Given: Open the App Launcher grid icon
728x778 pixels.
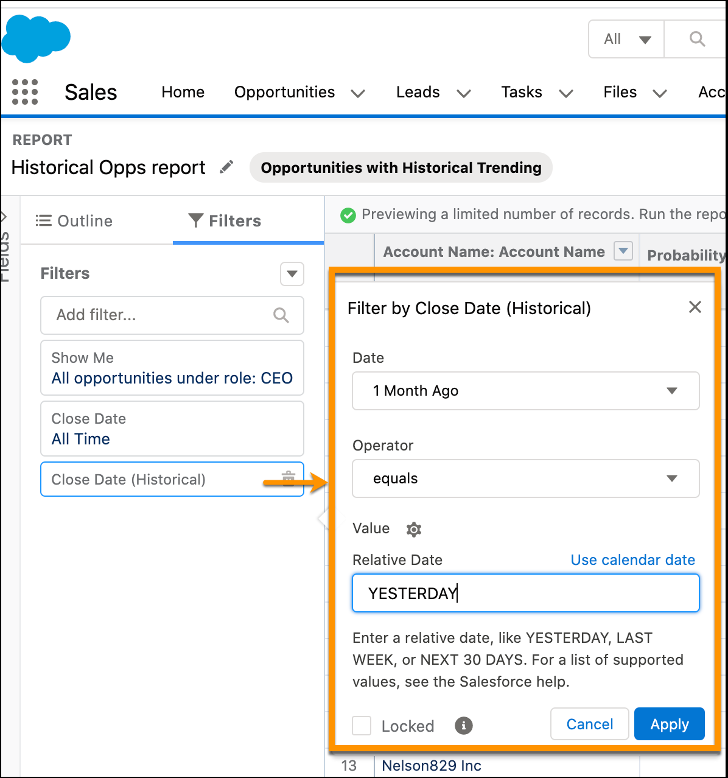Looking at the screenshot, I should [25, 92].
